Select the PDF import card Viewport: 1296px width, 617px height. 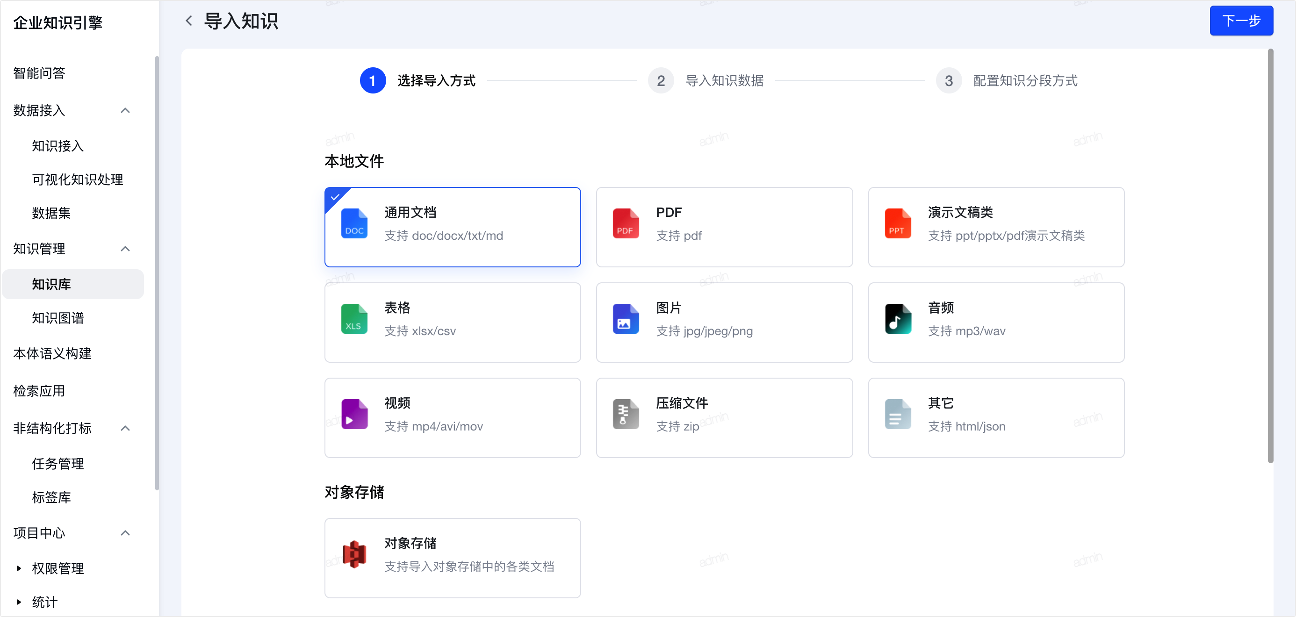724,227
